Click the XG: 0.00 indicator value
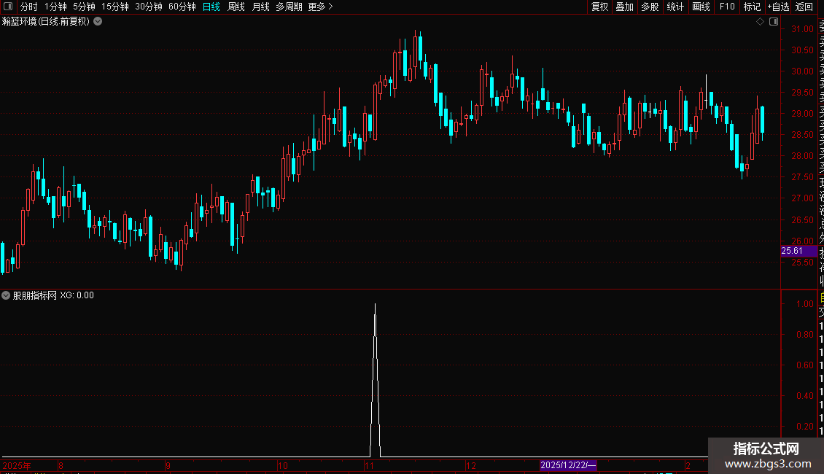Image resolution: width=824 pixels, height=474 pixels. pos(77,295)
